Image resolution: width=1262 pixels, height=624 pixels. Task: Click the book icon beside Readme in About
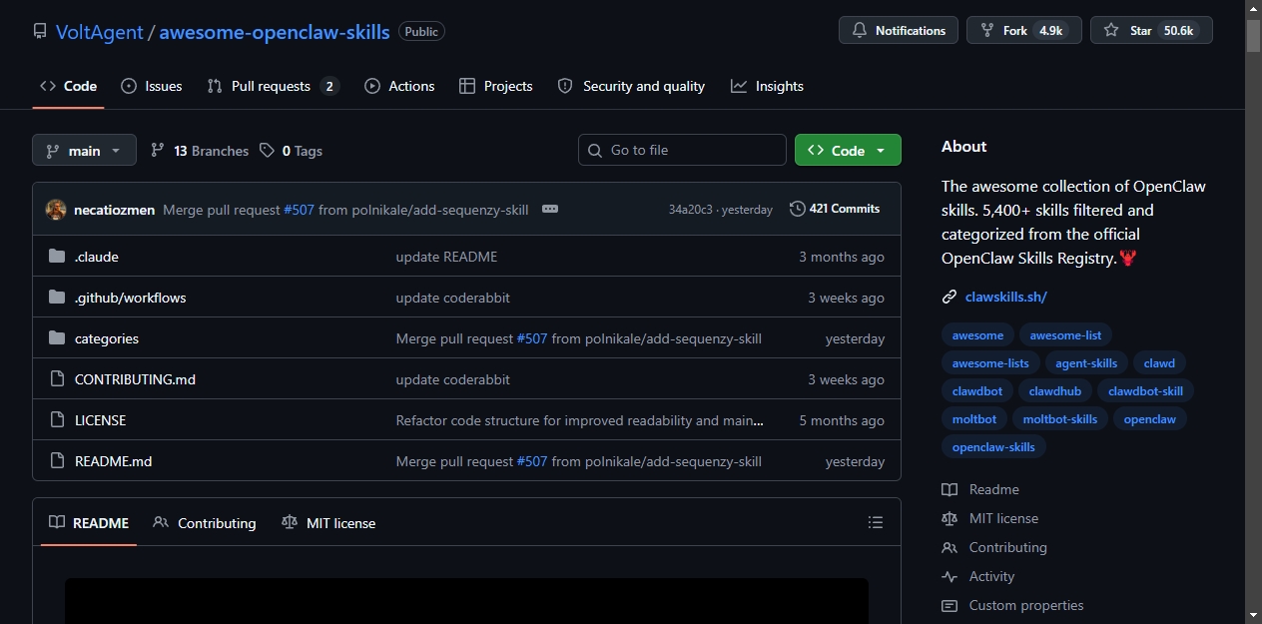(x=949, y=489)
